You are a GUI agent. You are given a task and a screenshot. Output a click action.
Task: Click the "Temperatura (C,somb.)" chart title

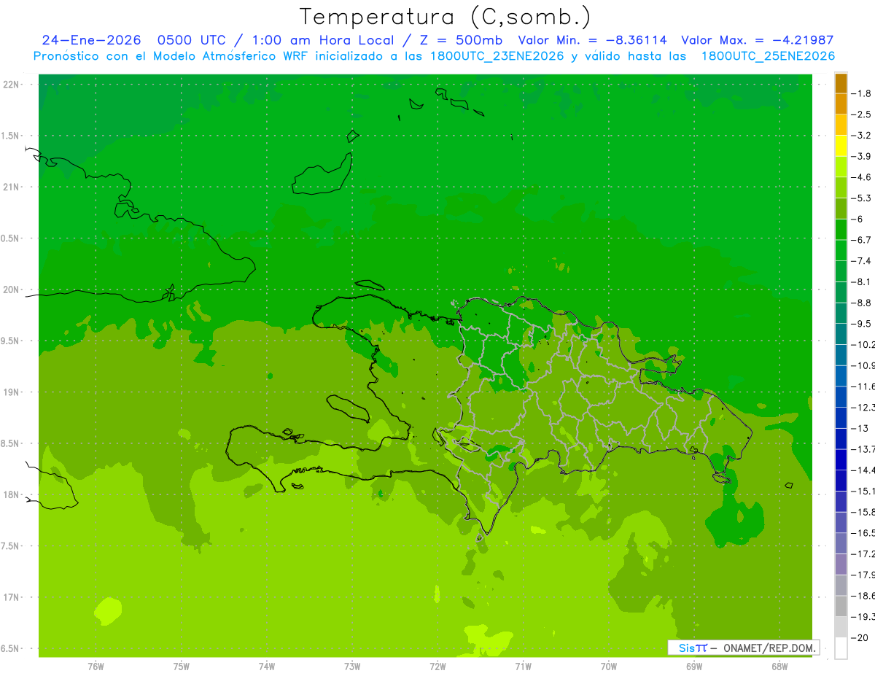(x=446, y=17)
